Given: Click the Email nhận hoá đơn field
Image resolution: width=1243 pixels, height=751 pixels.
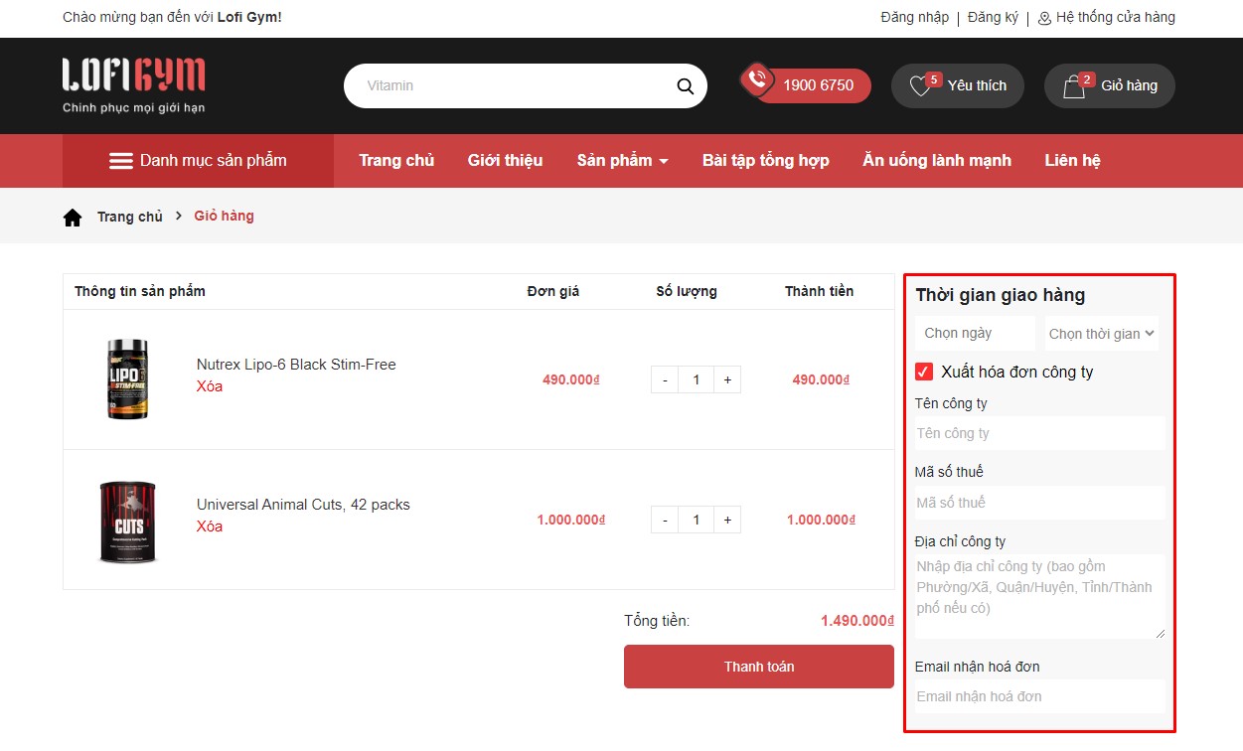Looking at the screenshot, I should click(x=1040, y=696).
